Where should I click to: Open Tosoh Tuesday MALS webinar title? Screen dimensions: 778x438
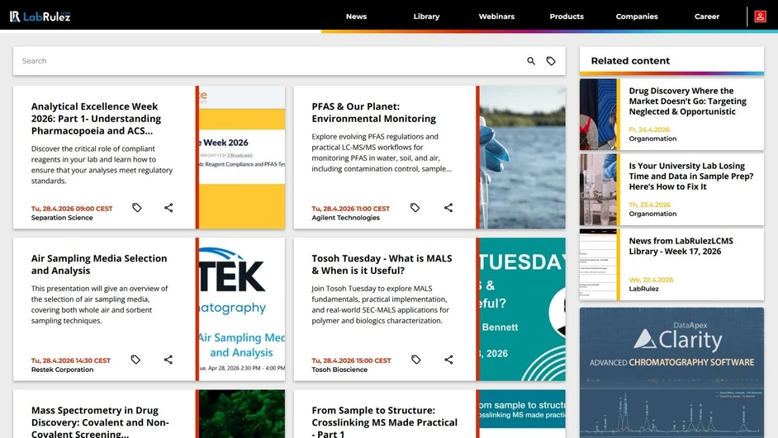(x=382, y=264)
